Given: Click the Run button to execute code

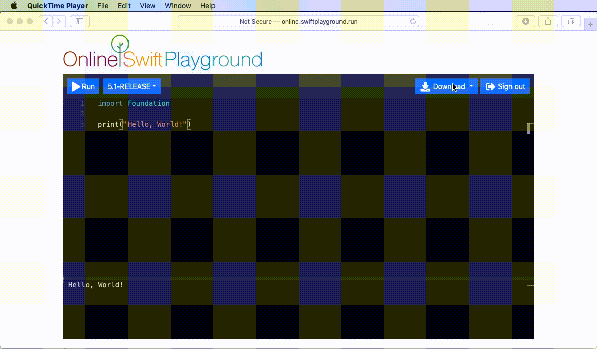Looking at the screenshot, I should click(83, 86).
